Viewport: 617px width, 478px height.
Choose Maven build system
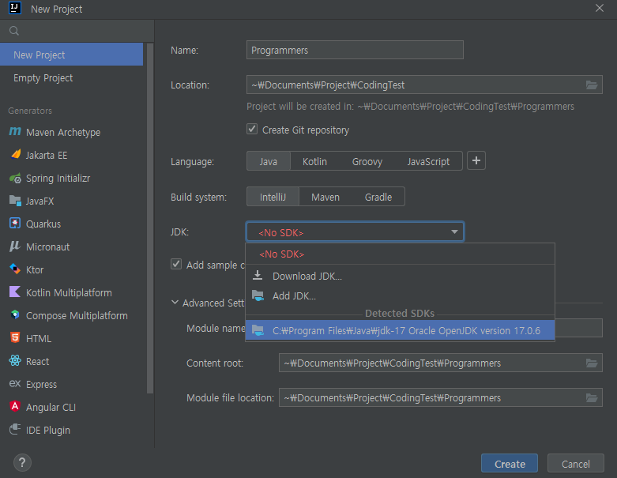coord(325,197)
